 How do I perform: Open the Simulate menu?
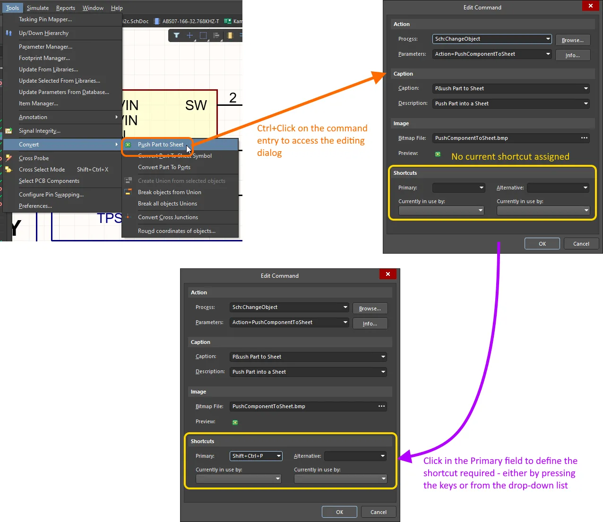(x=38, y=8)
